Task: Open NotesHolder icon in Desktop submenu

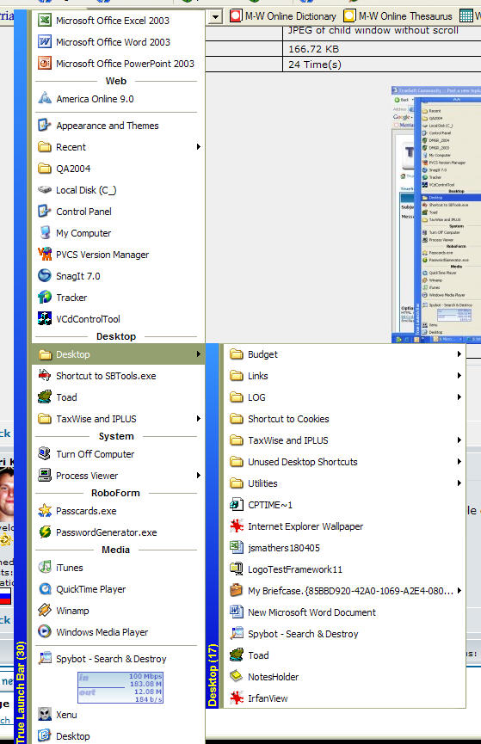Action: [237, 677]
